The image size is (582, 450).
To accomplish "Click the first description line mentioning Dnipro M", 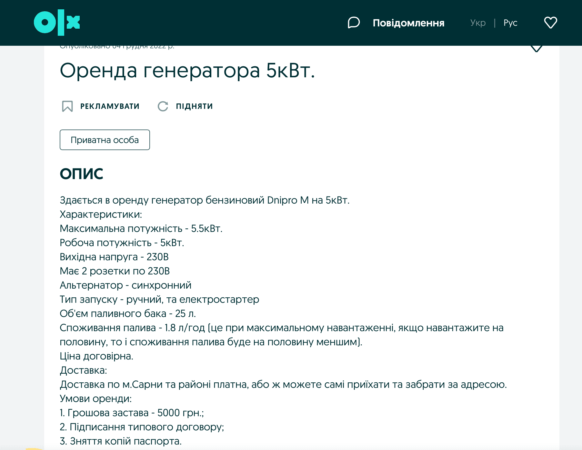I will (x=205, y=200).
